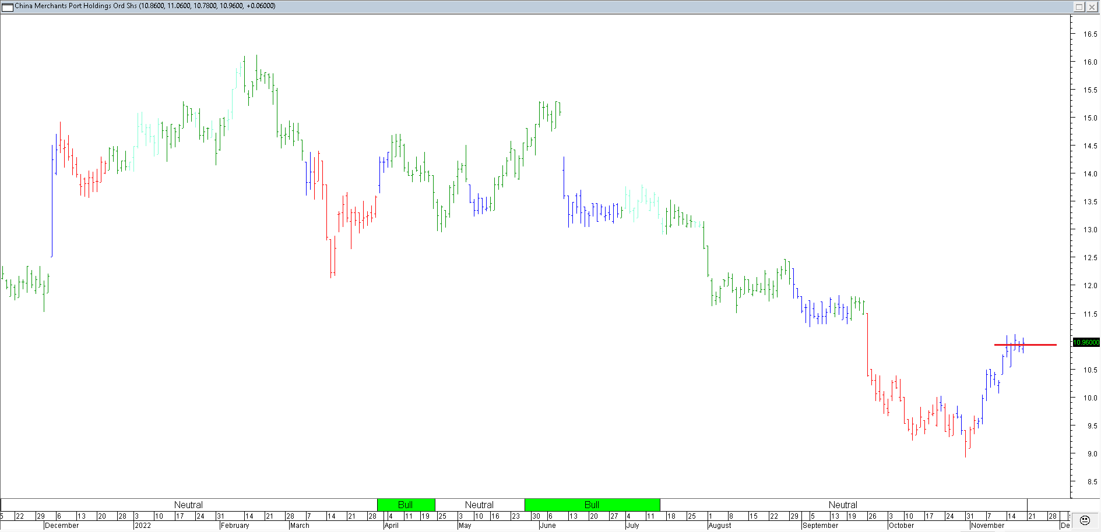This screenshot has height=532, width=1101.
Task: Click the 13.5 price axis label
Action: tap(1090, 202)
